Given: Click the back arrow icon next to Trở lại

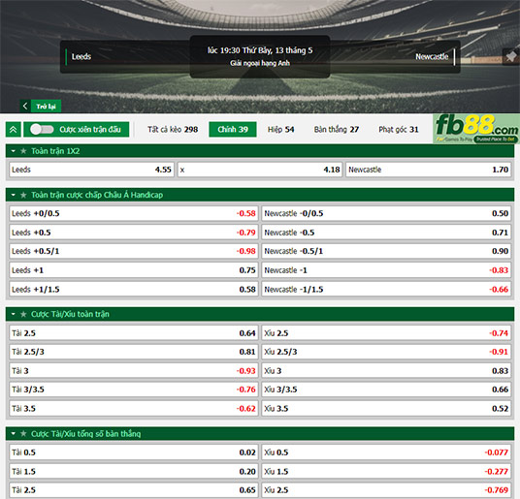Looking at the screenshot, I should (x=25, y=106).
